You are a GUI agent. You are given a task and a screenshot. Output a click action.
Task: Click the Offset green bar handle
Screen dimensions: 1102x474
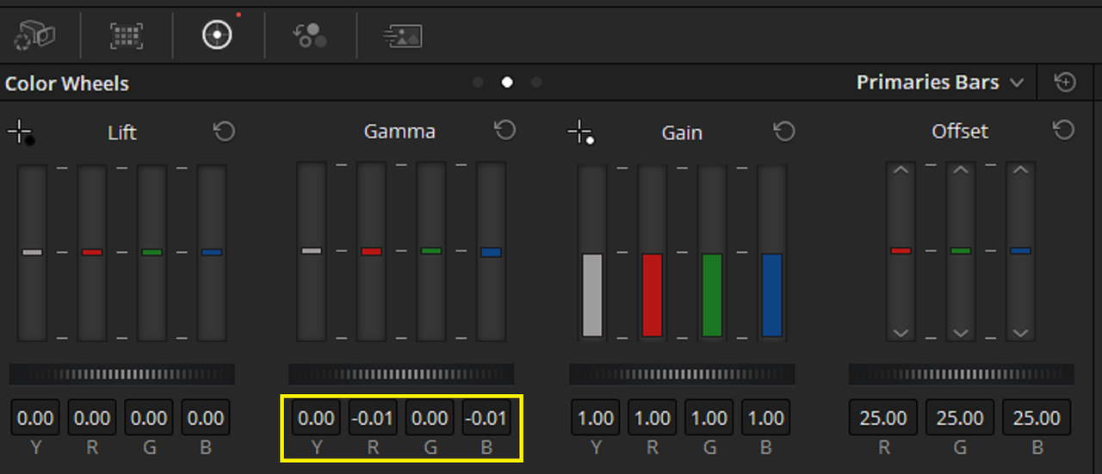961,250
